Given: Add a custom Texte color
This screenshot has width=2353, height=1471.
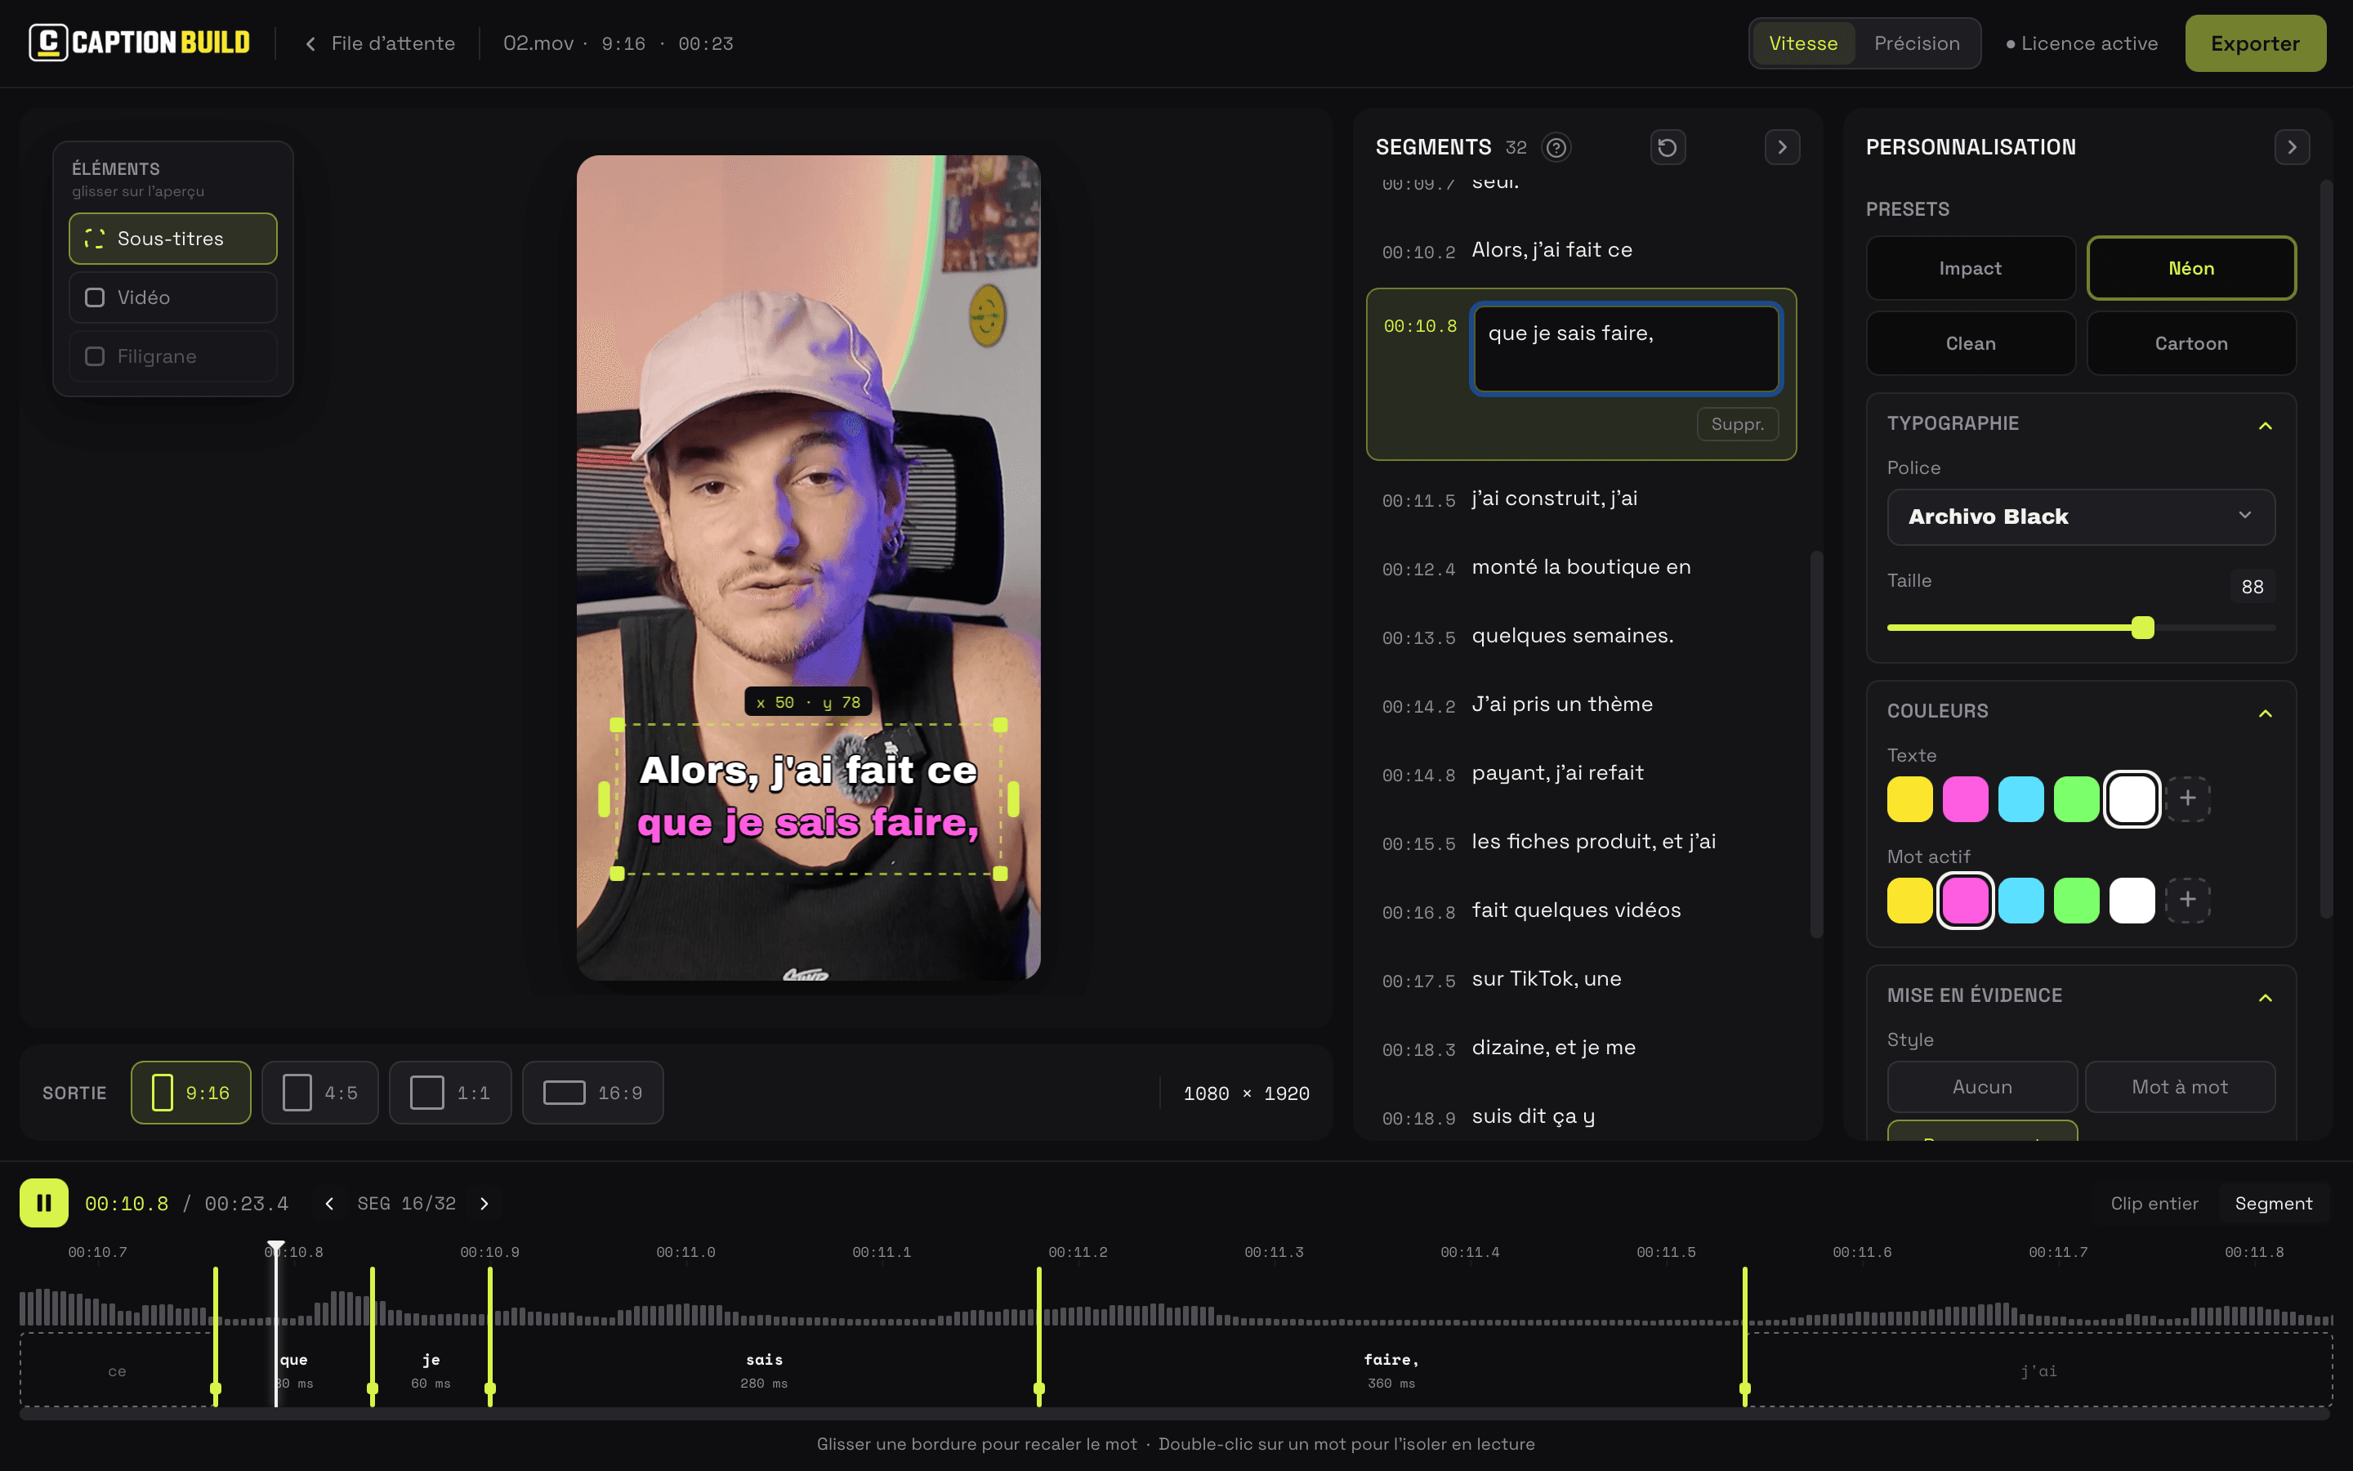Looking at the screenshot, I should (2188, 798).
